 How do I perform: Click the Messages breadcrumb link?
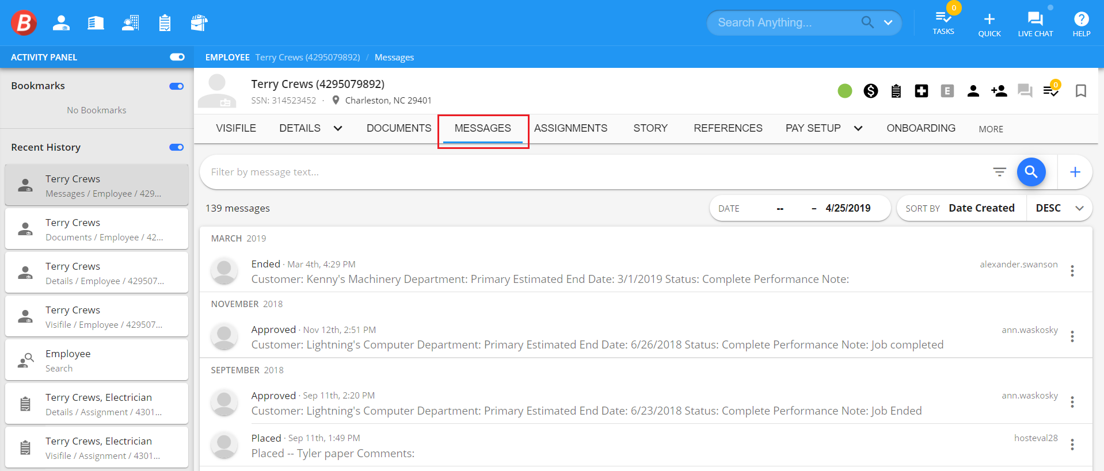click(394, 57)
